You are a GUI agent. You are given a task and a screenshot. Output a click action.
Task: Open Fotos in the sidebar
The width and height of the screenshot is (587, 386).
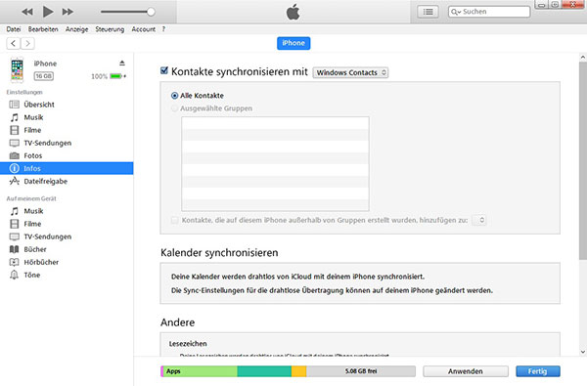click(67, 155)
